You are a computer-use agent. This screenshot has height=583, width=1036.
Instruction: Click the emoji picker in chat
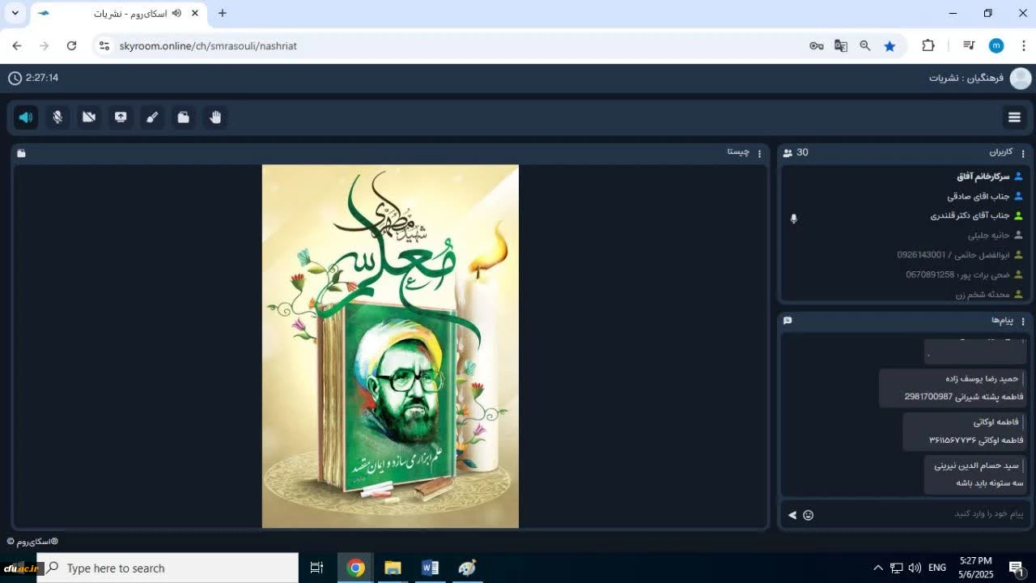coord(808,515)
